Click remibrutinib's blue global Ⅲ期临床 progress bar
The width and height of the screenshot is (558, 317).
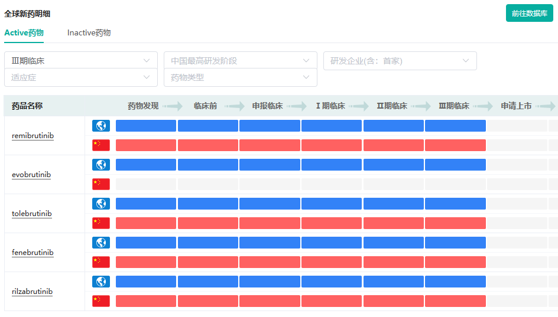point(455,126)
